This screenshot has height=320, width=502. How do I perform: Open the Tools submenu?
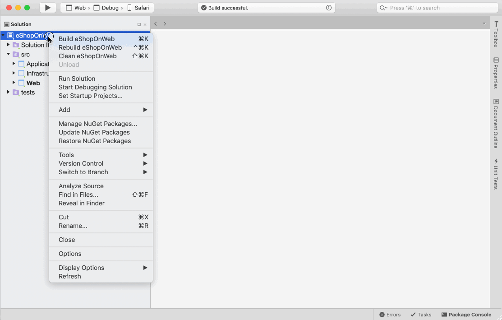[101, 155]
